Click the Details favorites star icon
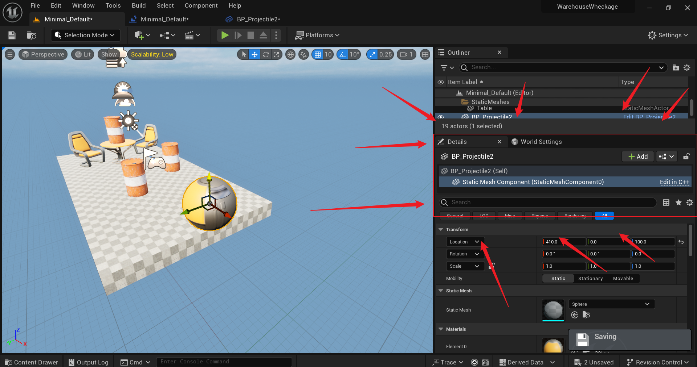 (678, 203)
